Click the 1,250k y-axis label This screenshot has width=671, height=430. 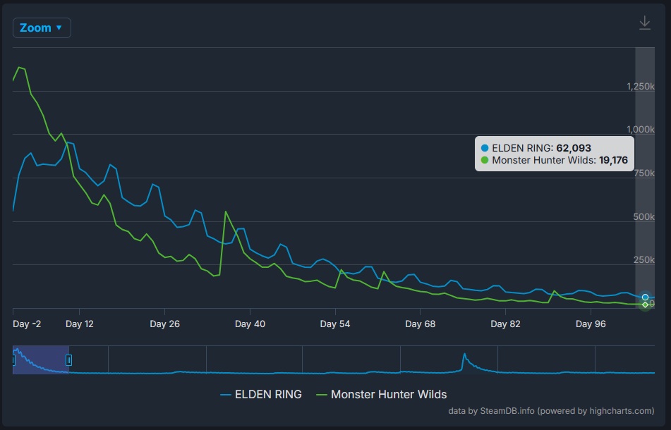point(640,86)
